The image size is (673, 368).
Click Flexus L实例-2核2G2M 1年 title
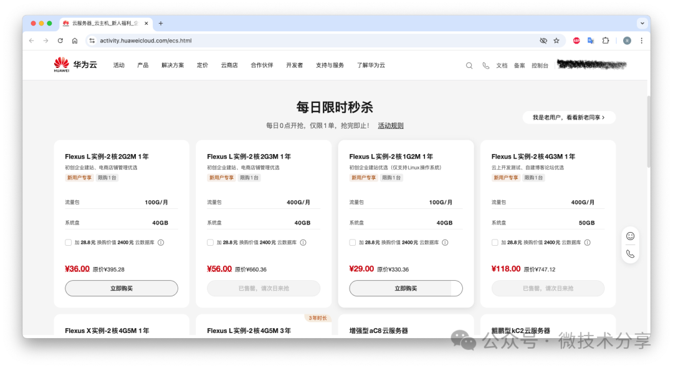click(x=107, y=157)
